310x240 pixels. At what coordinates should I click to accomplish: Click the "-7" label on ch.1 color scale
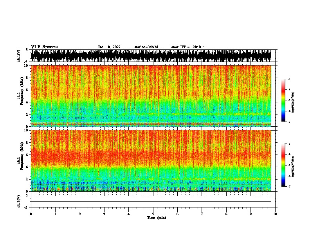click(x=288, y=122)
